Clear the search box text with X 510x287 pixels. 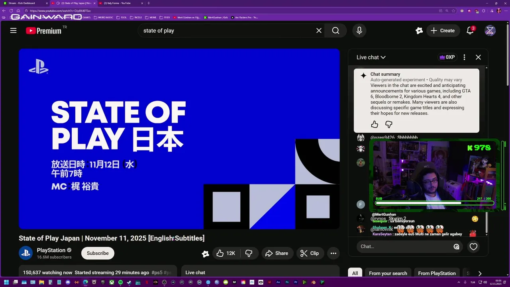coord(319,31)
